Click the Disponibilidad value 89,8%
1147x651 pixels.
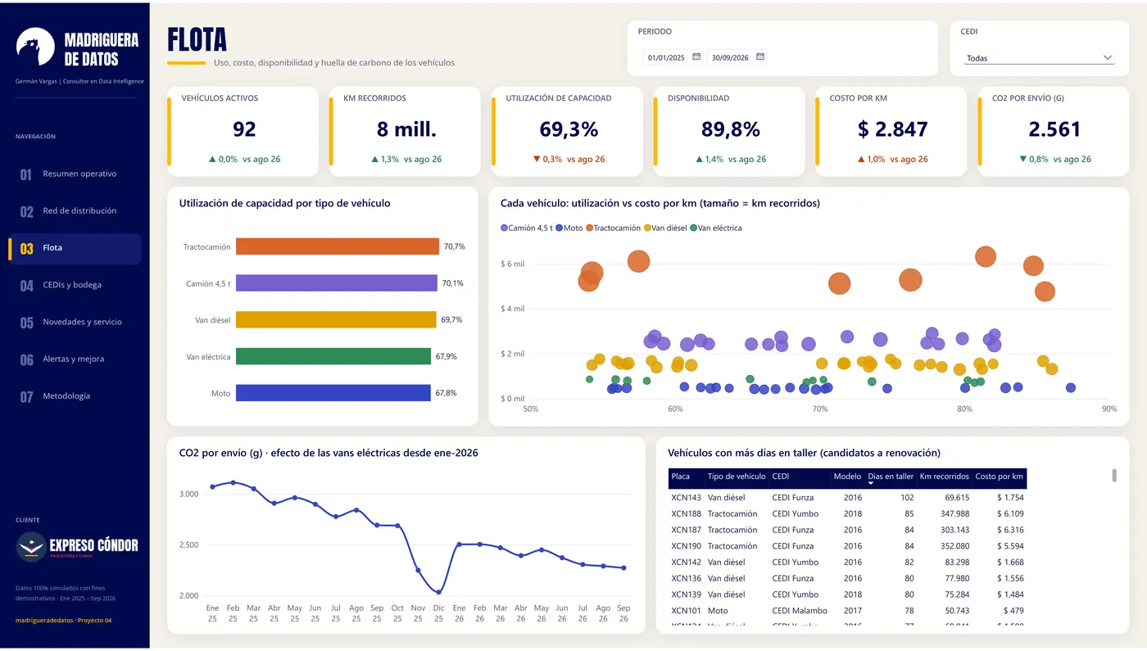coord(731,129)
